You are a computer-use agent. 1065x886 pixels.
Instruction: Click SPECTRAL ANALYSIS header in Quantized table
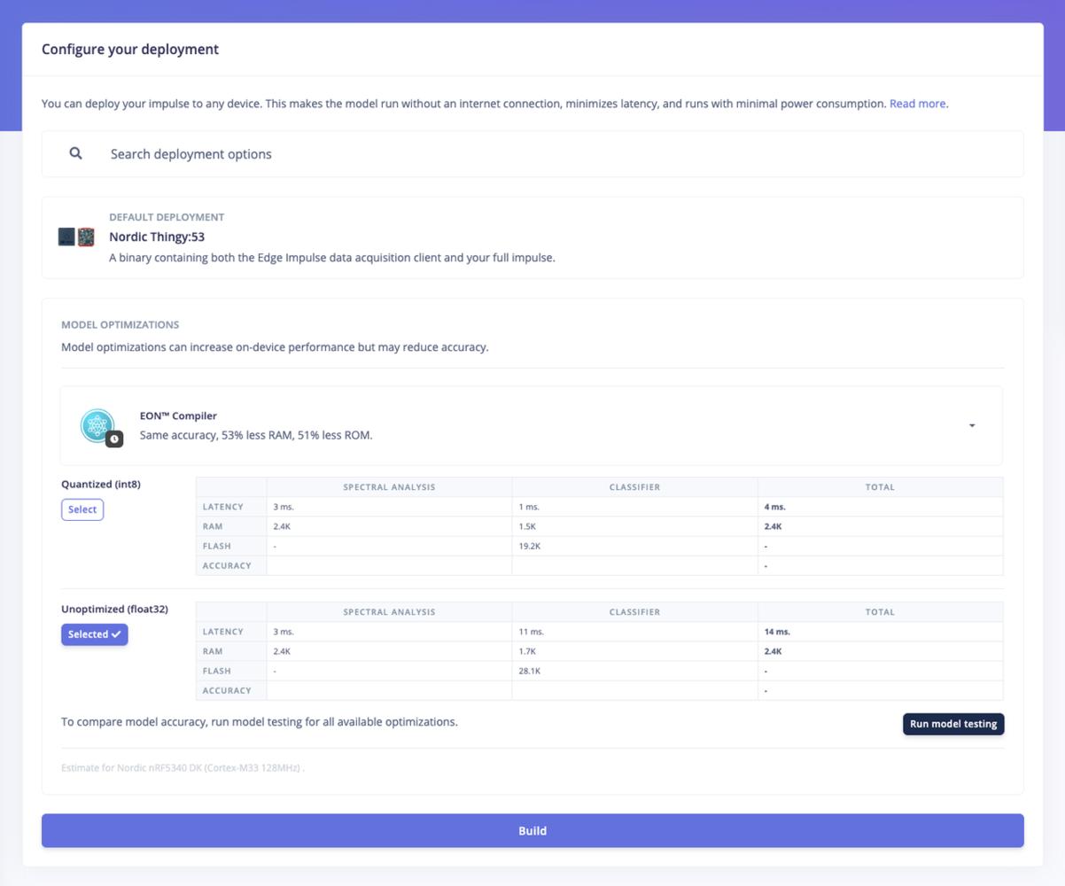[389, 487]
